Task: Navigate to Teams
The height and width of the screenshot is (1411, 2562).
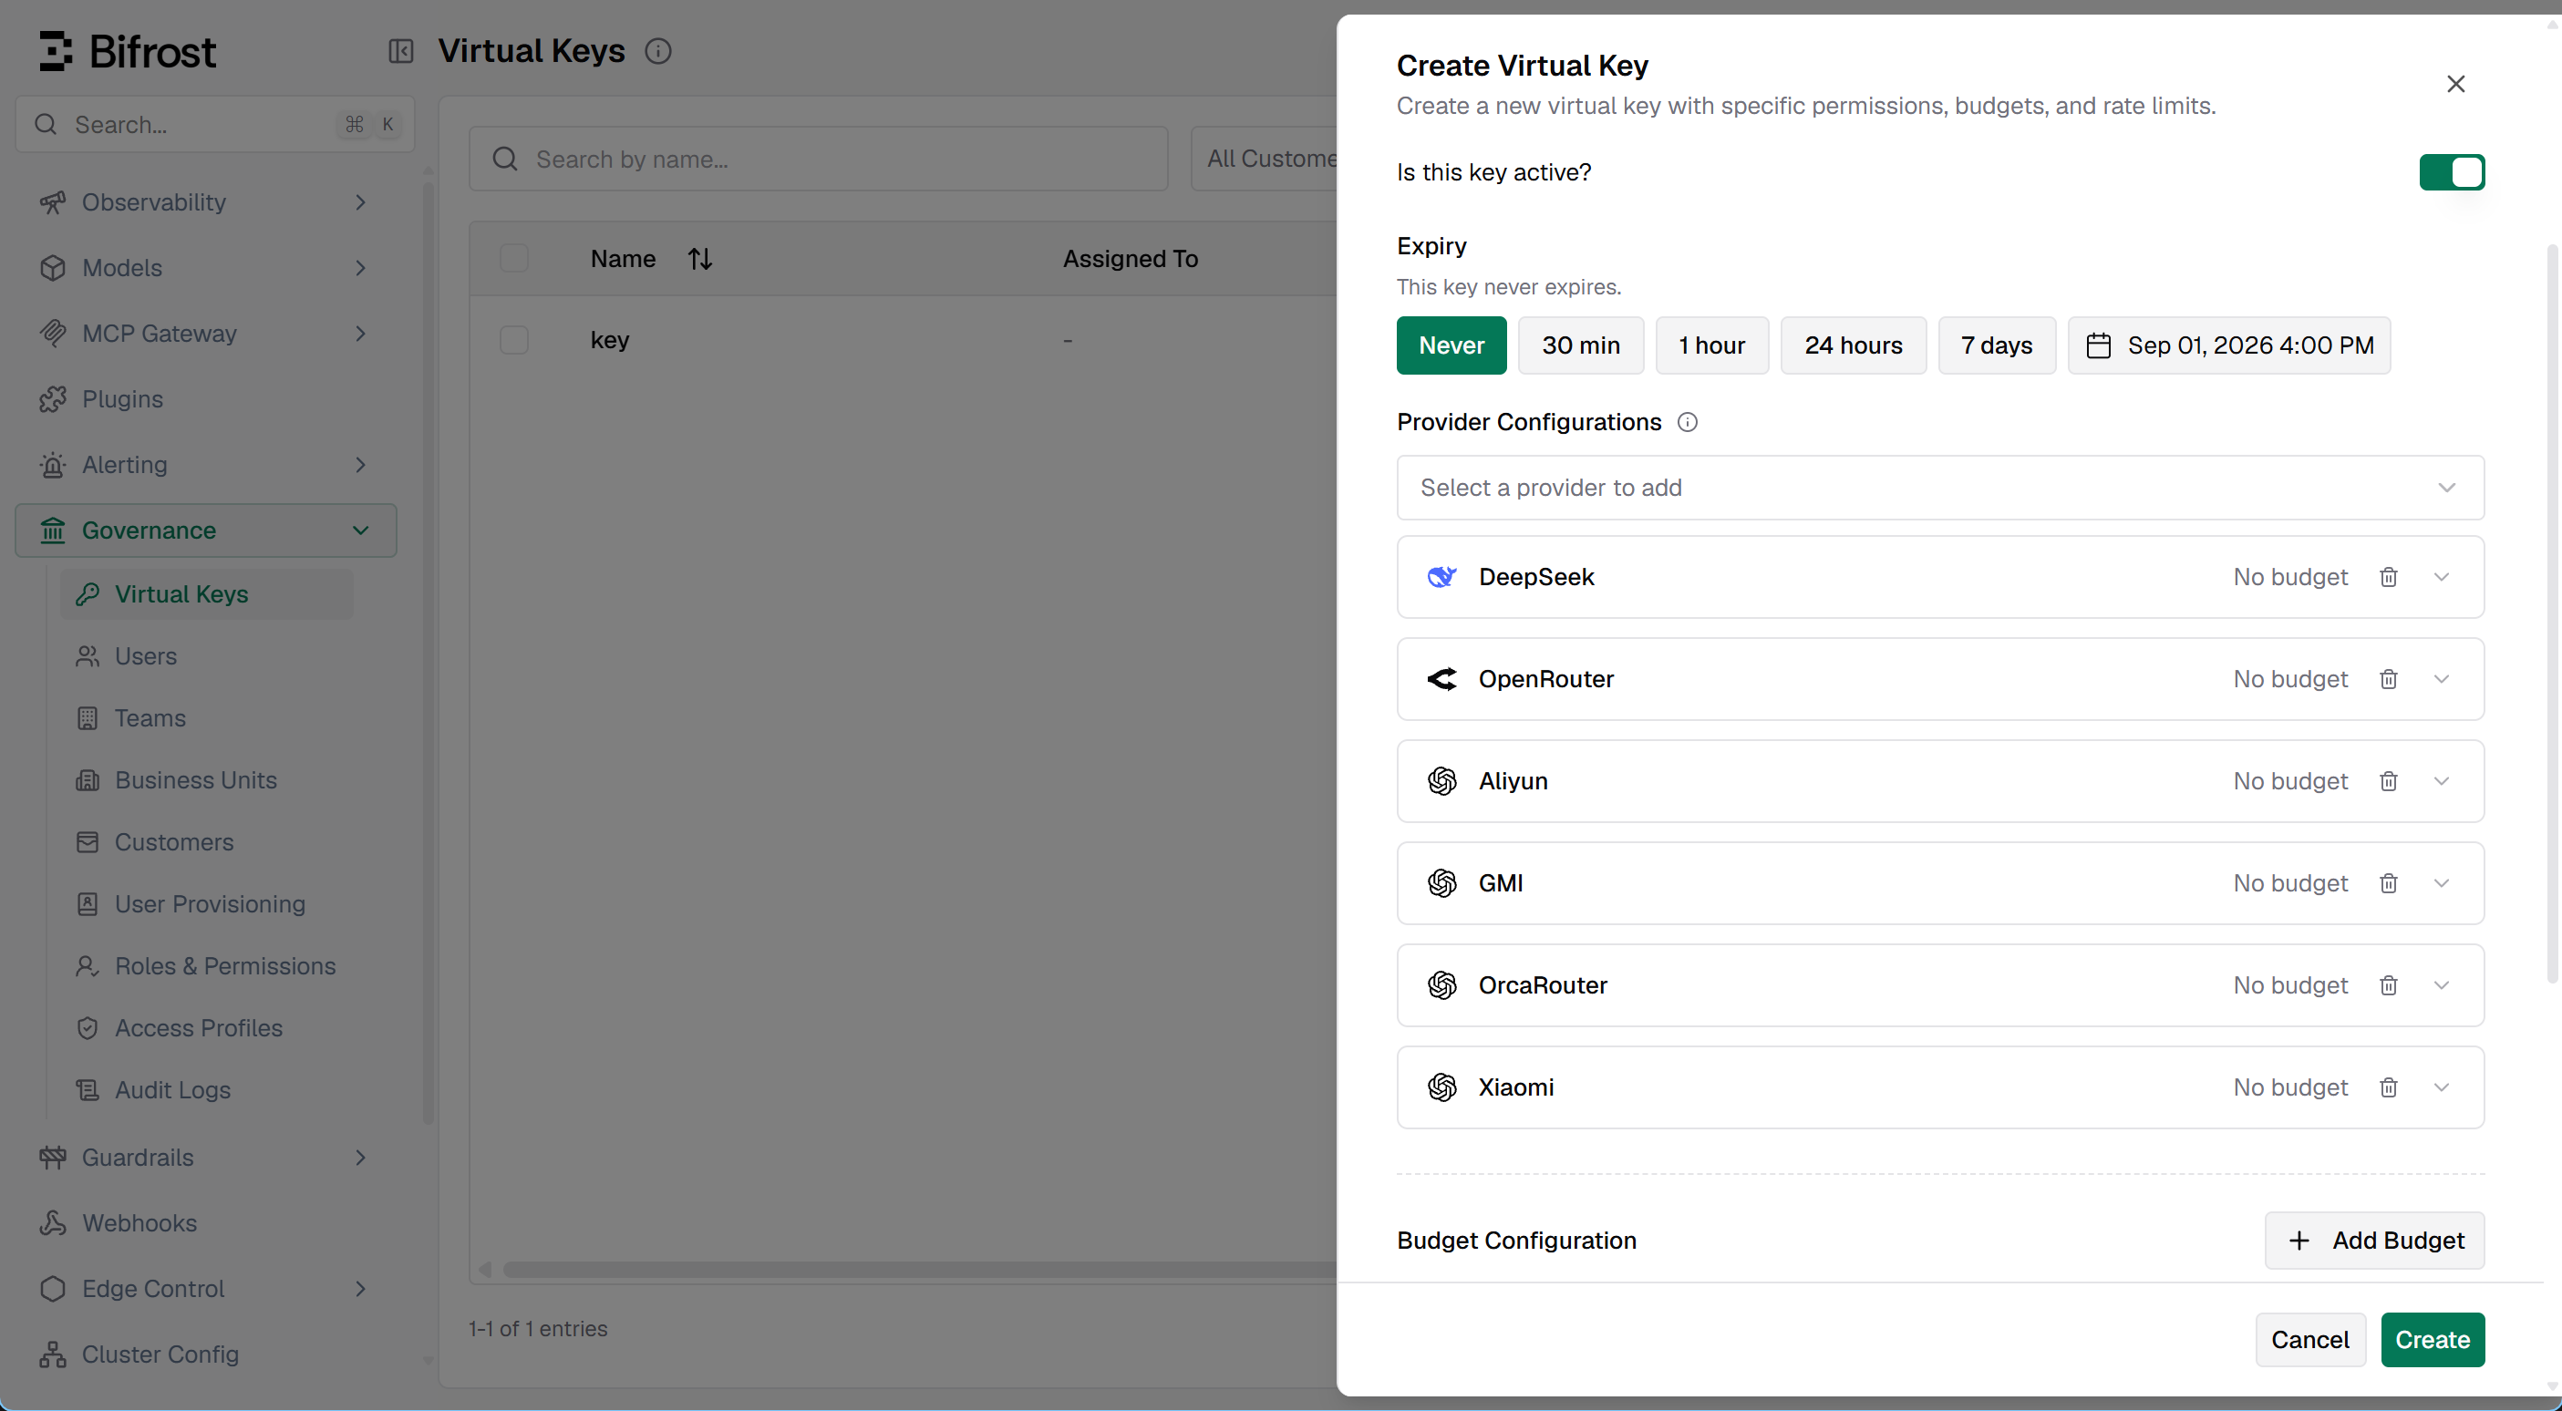Action: coord(207,719)
